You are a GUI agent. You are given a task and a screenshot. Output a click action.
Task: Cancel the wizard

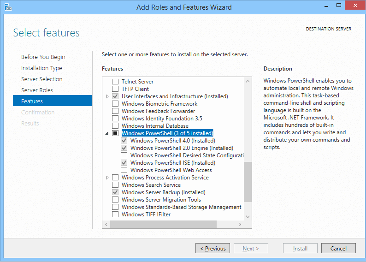[338, 248]
